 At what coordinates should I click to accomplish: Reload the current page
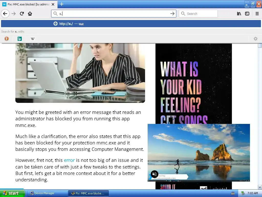point(22,14)
